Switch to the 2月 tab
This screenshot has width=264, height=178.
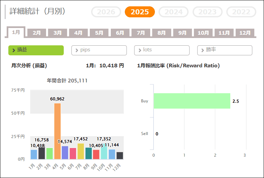pos(37,33)
